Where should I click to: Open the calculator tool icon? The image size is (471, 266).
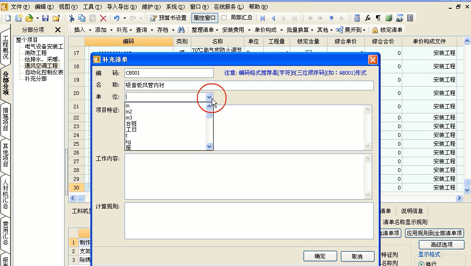click(357, 18)
